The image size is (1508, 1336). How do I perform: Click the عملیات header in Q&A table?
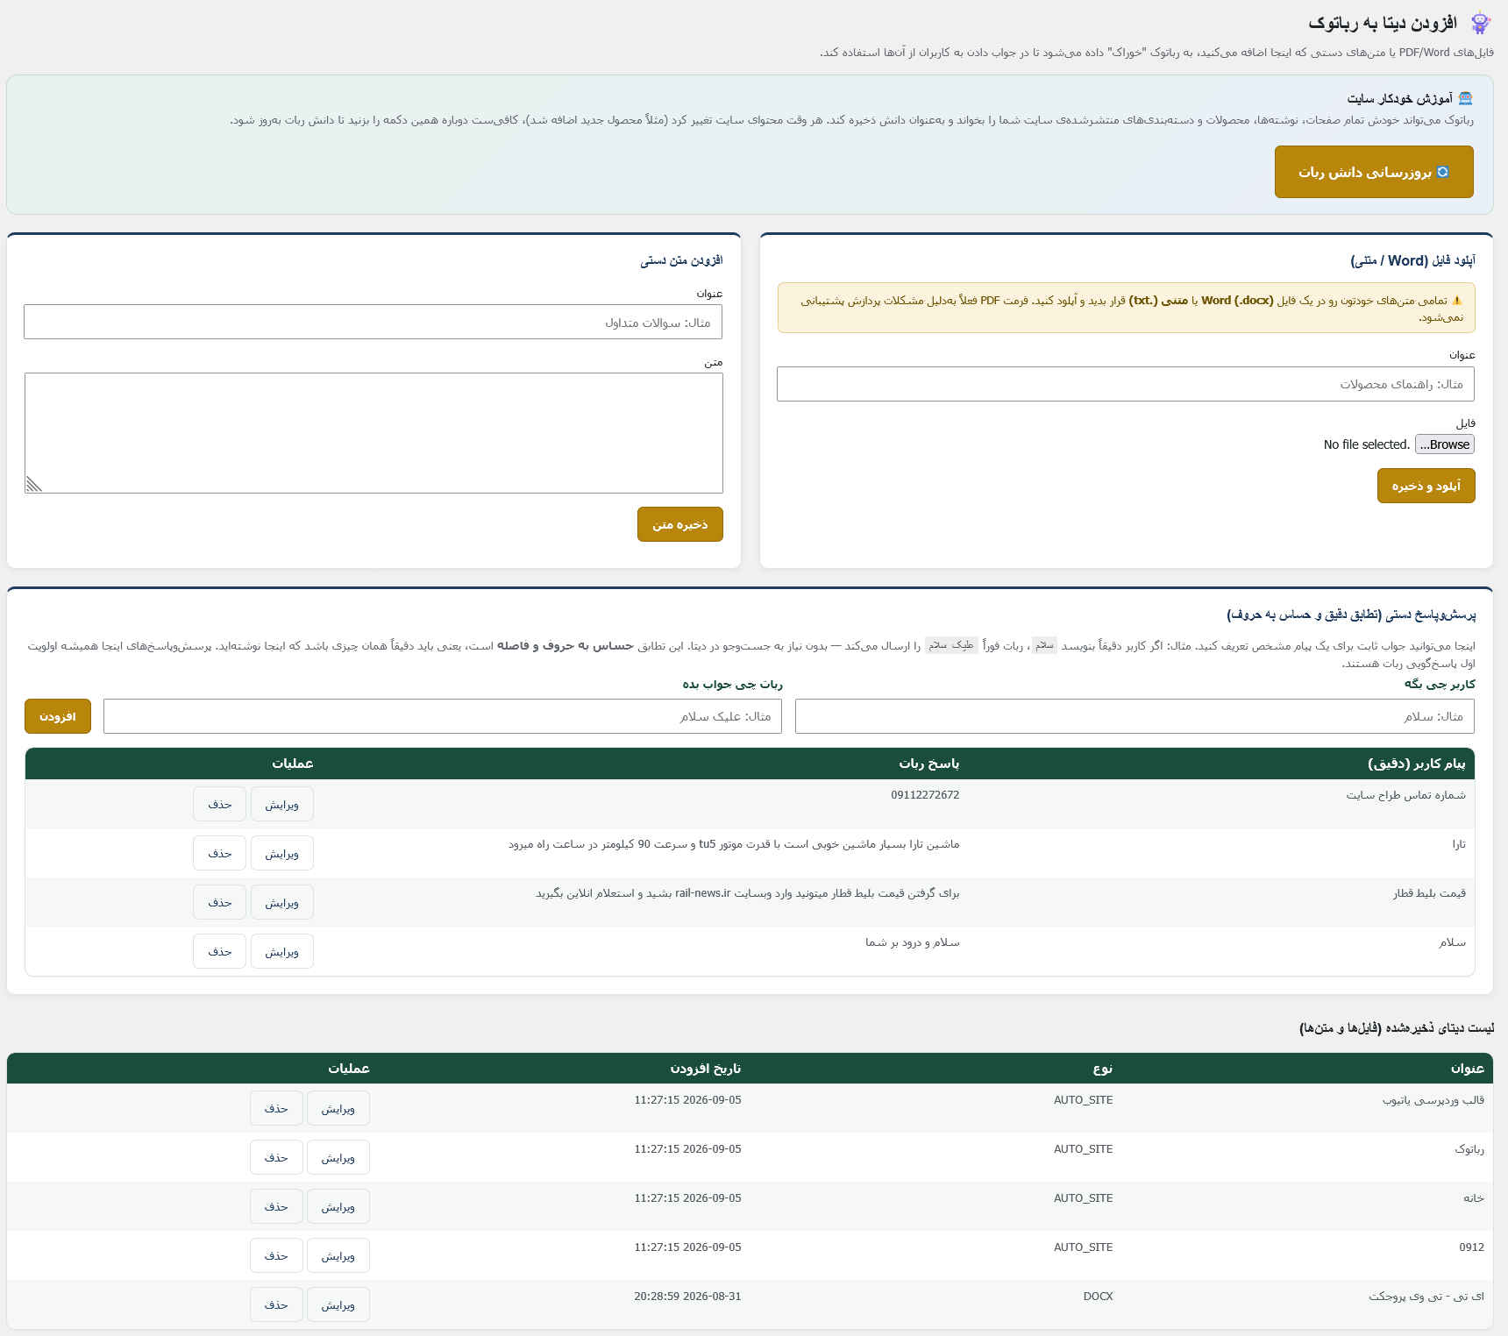click(x=293, y=764)
